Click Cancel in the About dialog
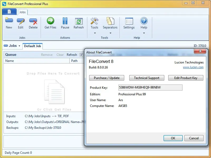 194,138
